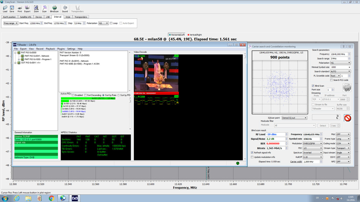Uncheck the Blind Scan checkbox

click(x=313, y=86)
